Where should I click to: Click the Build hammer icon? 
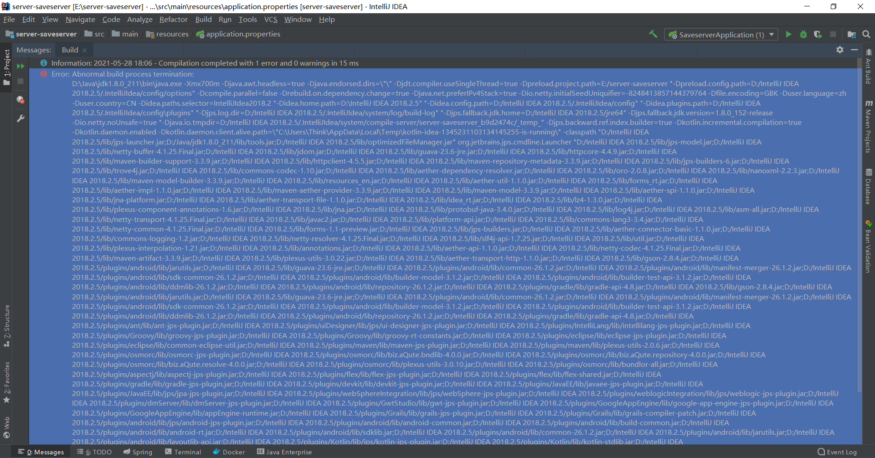click(x=653, y=34)
